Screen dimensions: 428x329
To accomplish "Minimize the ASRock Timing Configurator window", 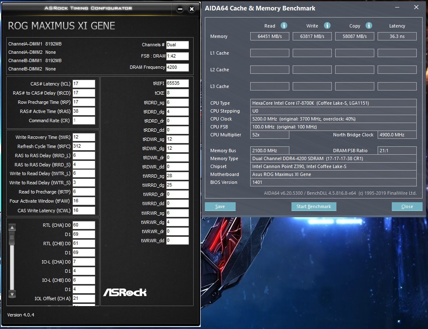I will pyautogui.click(x=180, y=9).
